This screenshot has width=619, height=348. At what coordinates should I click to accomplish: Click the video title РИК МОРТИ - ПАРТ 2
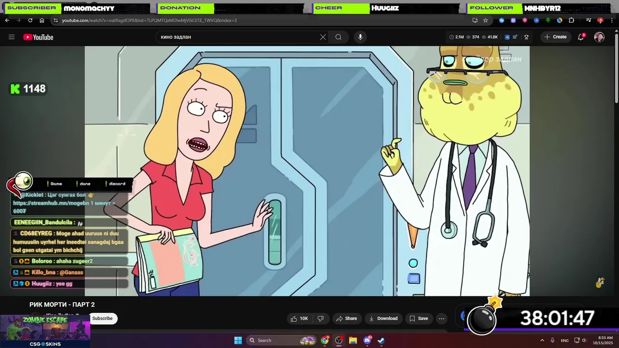pyautogui.click(x=62, y=304)
